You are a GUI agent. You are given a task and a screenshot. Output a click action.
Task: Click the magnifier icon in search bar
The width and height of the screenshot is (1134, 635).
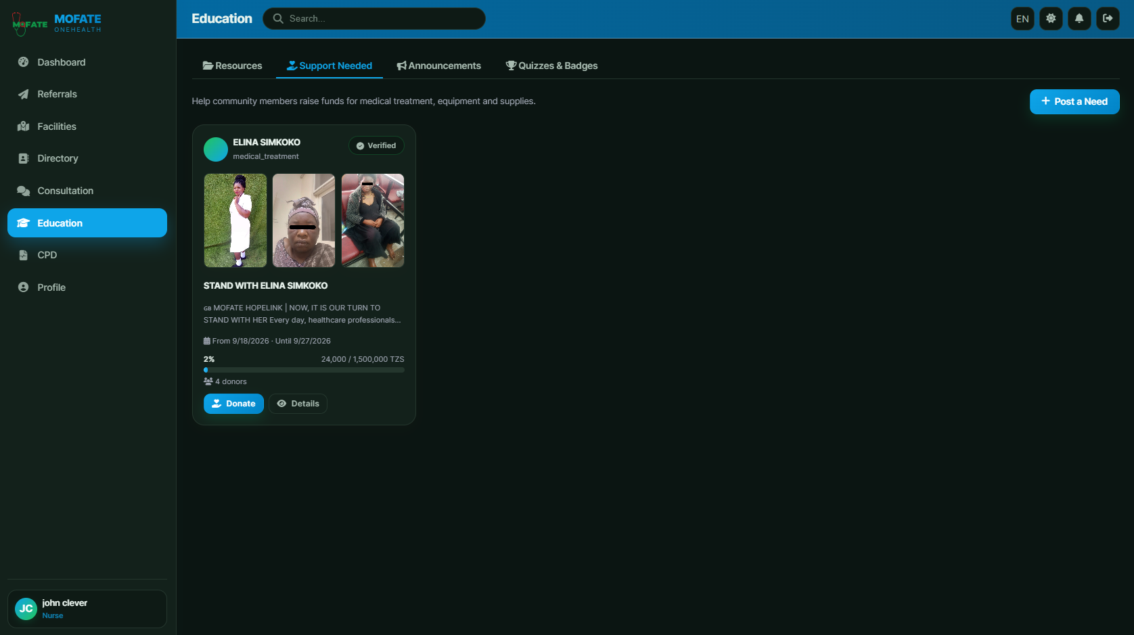pyautogui.click(x=278, y=18)
